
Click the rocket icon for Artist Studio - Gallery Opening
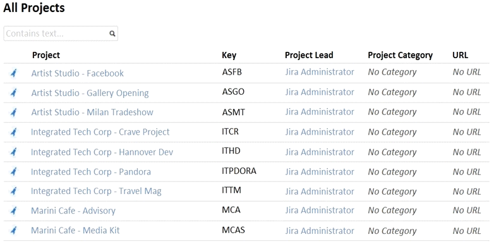tap(13, 93)
